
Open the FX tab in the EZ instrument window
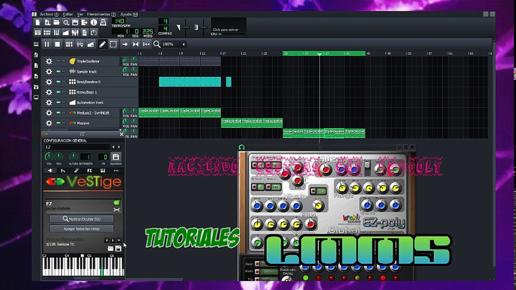click(90, 171)
